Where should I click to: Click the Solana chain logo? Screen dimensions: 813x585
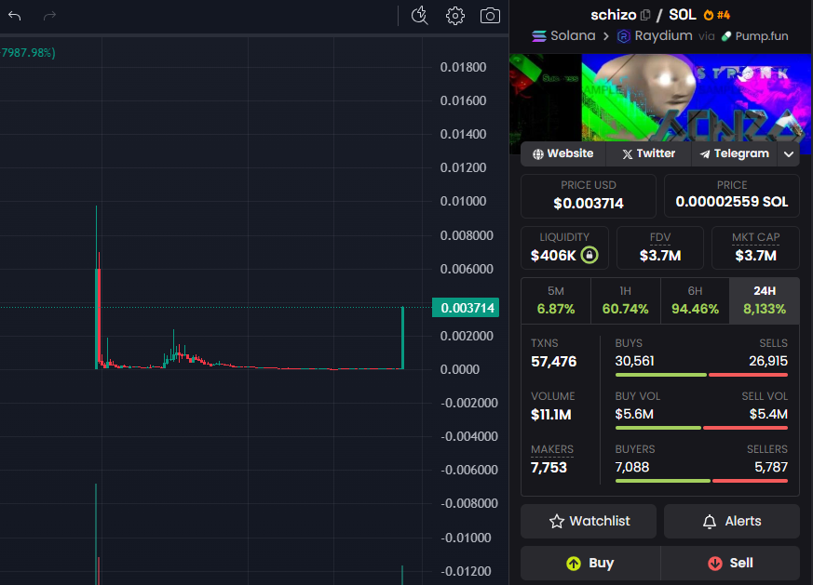[x=539, y=36]
